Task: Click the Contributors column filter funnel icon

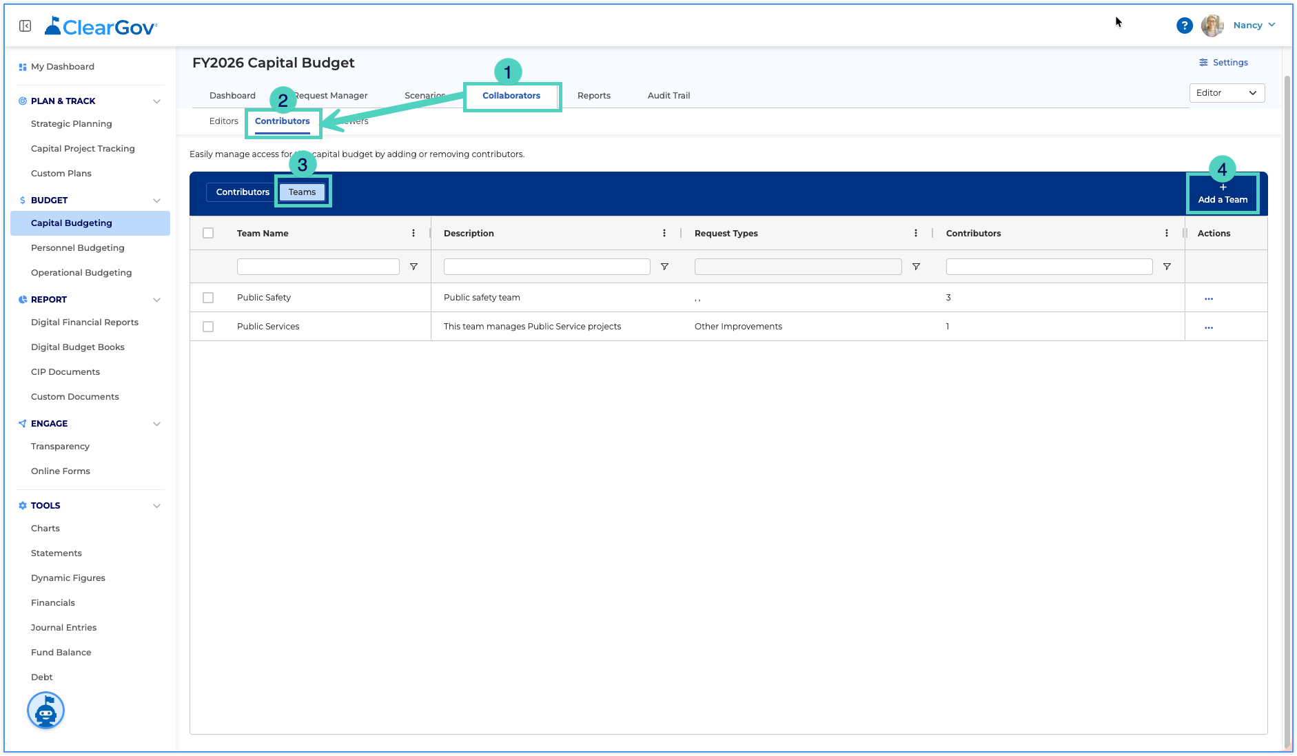Action: click(x=1167, y=267)
